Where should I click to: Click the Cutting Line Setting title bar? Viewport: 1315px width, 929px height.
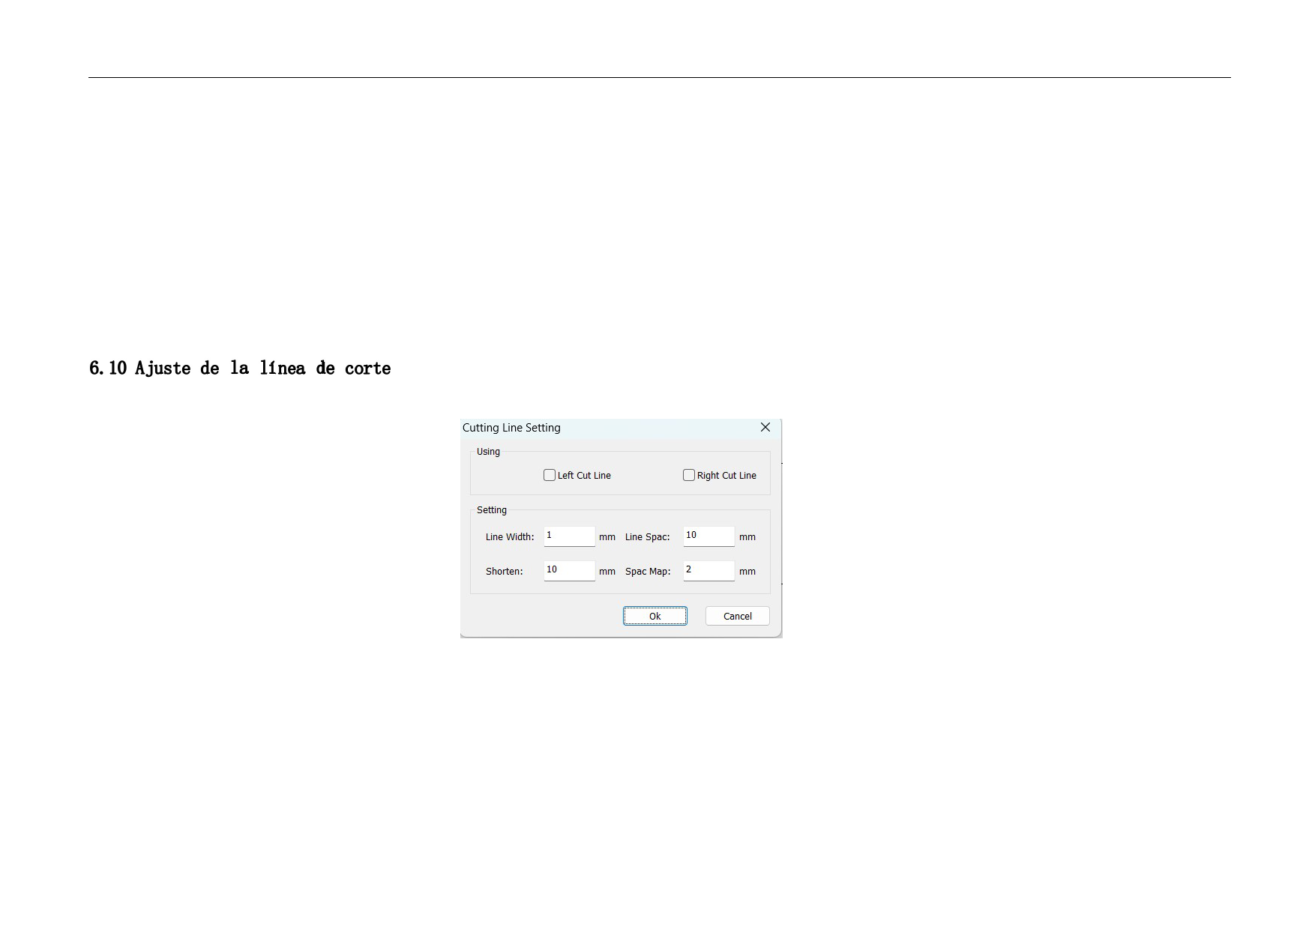point(600,428)
